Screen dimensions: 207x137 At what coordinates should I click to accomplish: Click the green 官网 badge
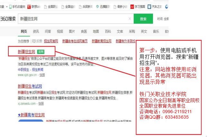coord(40,52)
